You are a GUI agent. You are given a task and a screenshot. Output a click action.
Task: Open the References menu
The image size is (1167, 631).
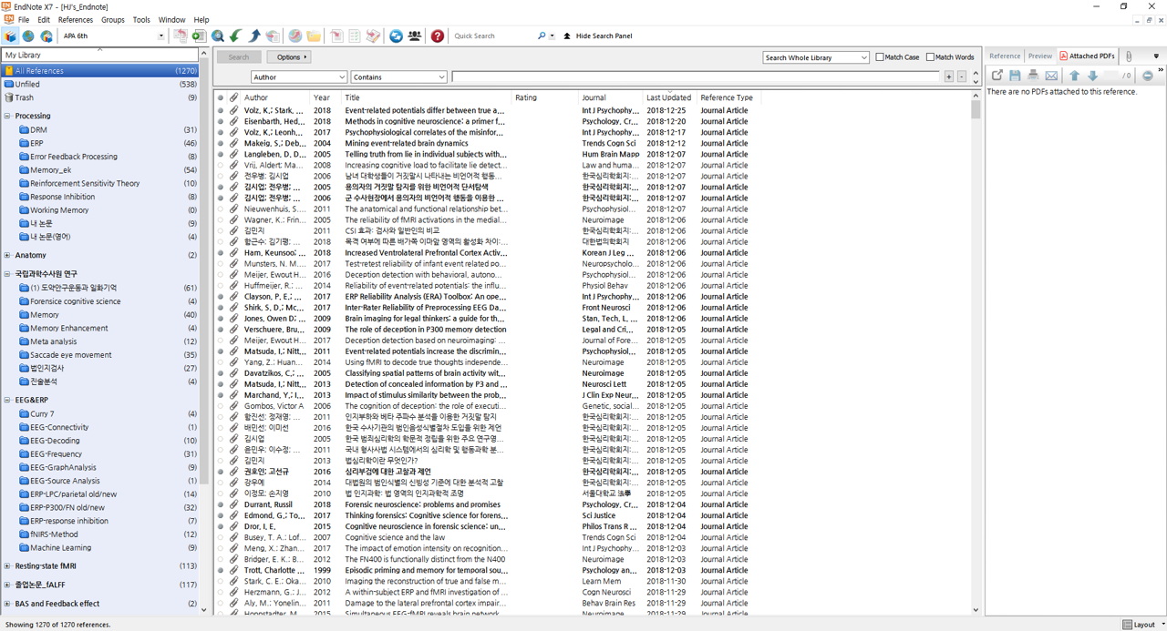click(76, 19)
